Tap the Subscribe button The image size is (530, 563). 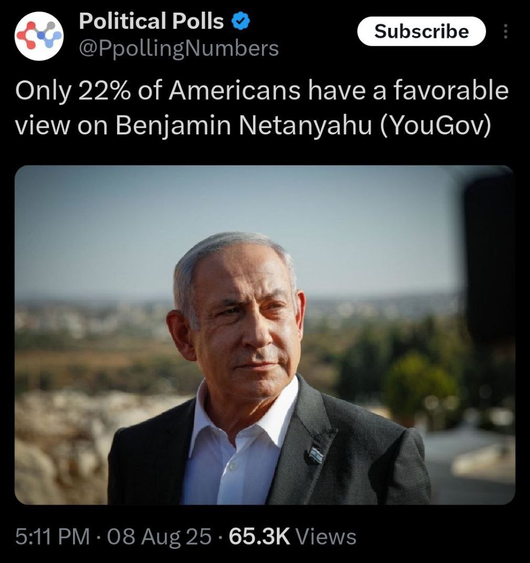(x=422, y=31)
